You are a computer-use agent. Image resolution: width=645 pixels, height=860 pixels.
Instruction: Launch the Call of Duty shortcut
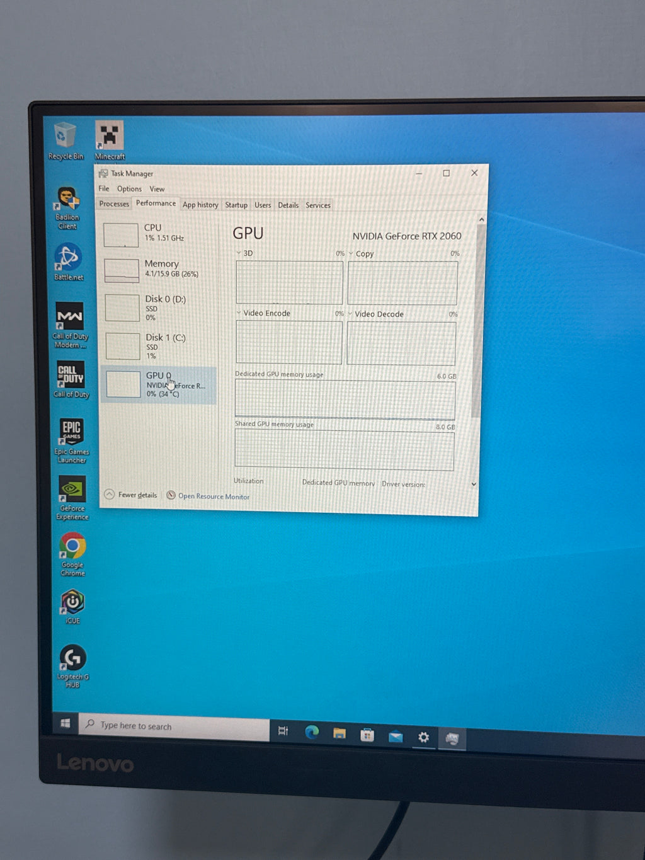pos(71,379)
